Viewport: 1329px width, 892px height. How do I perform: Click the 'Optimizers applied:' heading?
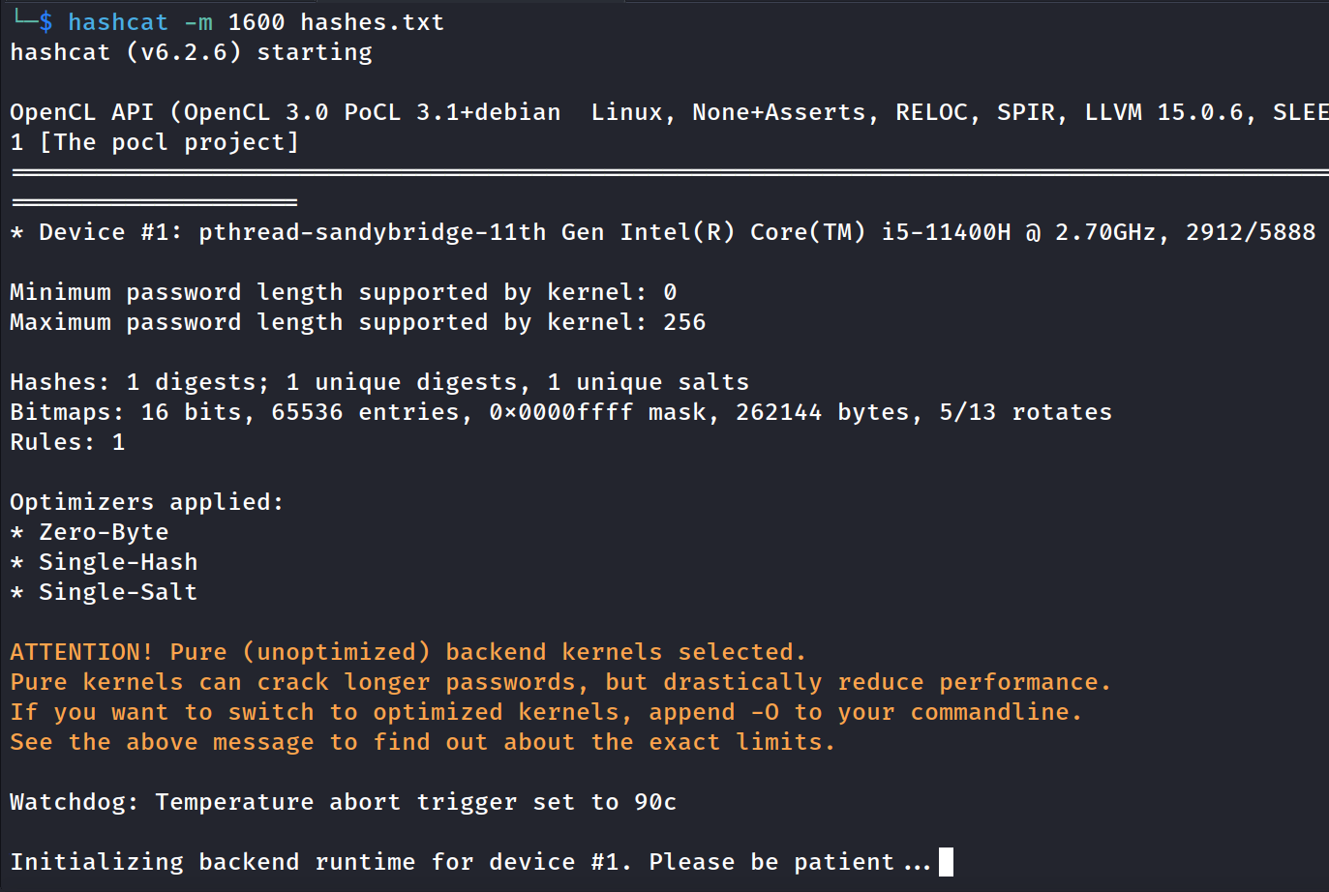pos(146,502)
